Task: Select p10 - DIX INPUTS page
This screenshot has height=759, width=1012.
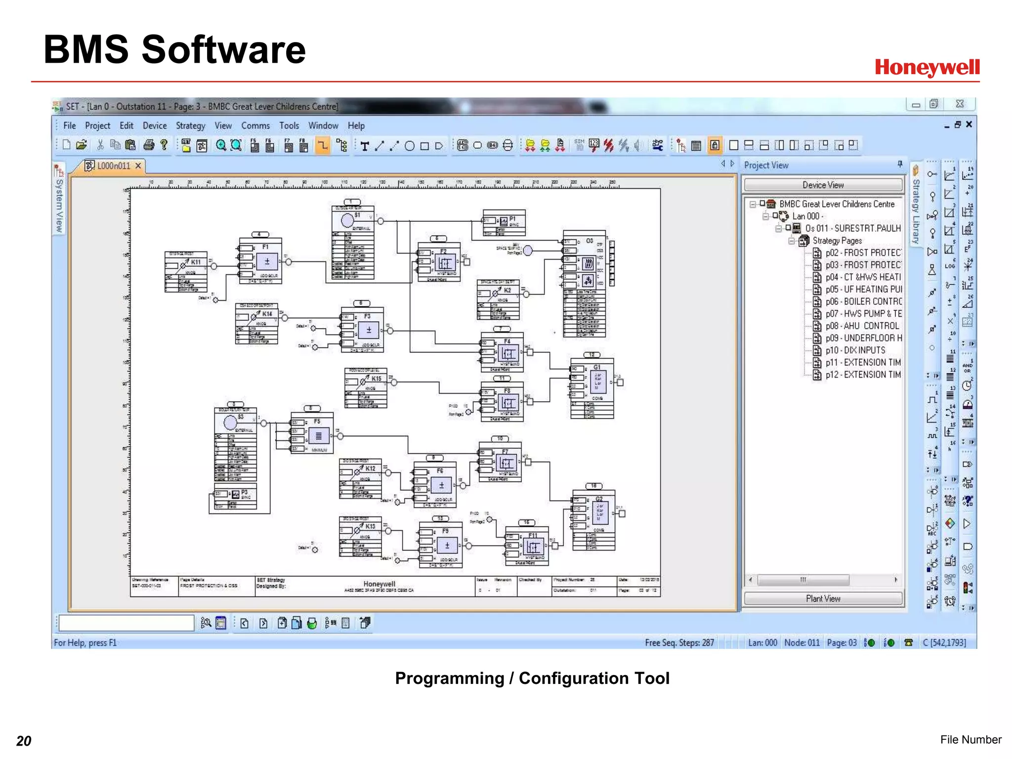Action: tap(849, 350)
